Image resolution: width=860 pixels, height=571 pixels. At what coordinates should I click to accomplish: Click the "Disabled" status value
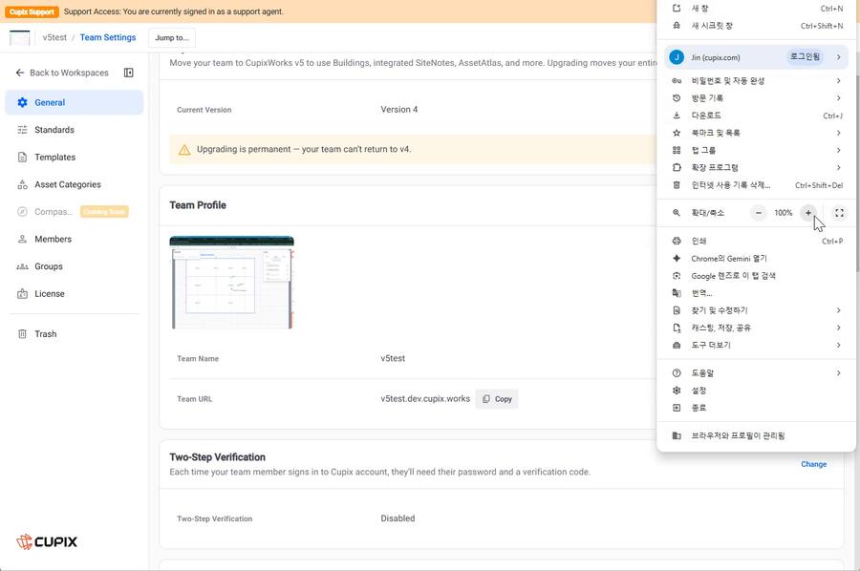pyautogui.click(x=398, y=518)
